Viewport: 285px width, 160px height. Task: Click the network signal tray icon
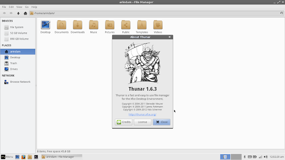(261, 157)
